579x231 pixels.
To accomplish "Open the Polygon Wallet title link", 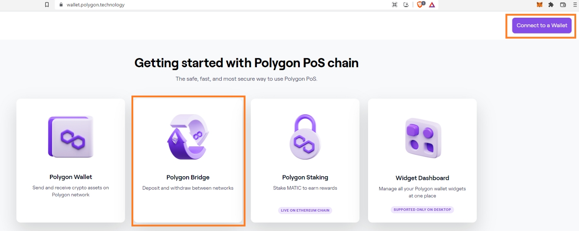I will tap(71, 177).
